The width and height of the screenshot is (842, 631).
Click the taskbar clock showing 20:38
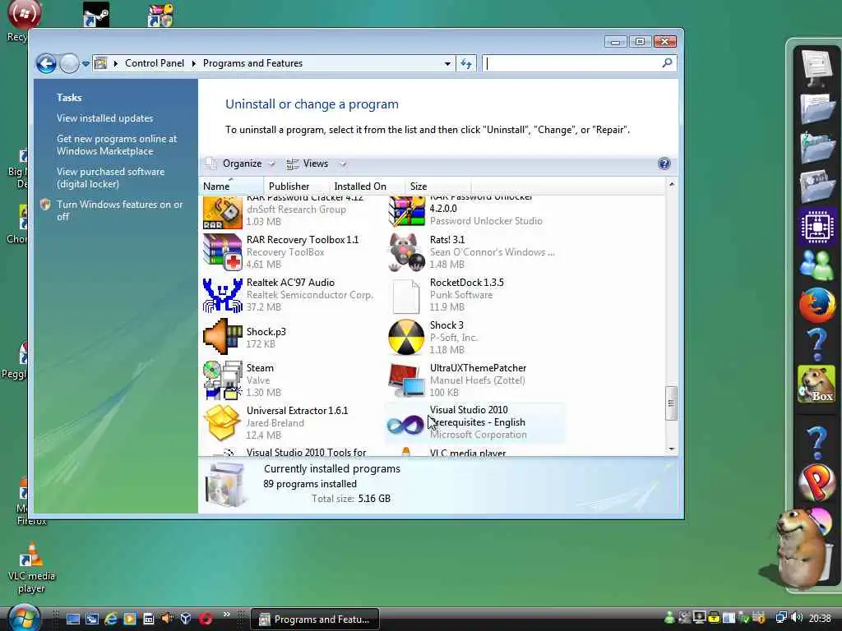[x=820, y=619]
